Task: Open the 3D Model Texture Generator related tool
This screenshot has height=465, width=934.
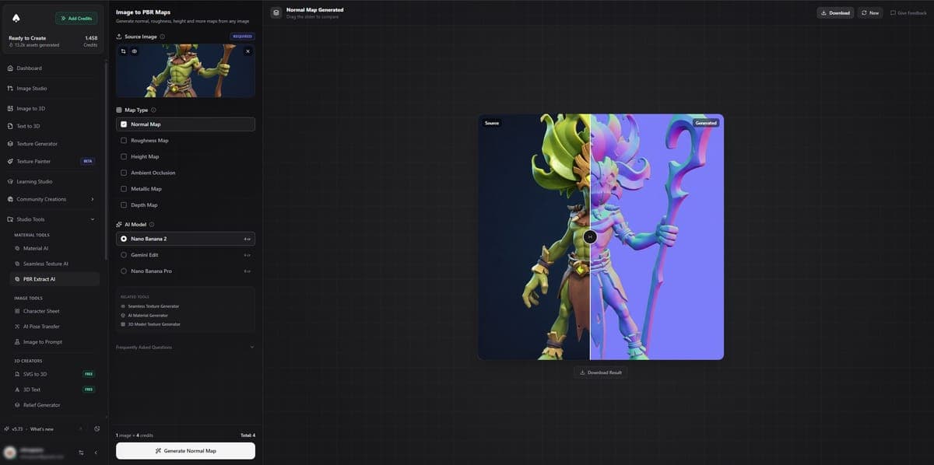Action: click(x=150, y=324)
